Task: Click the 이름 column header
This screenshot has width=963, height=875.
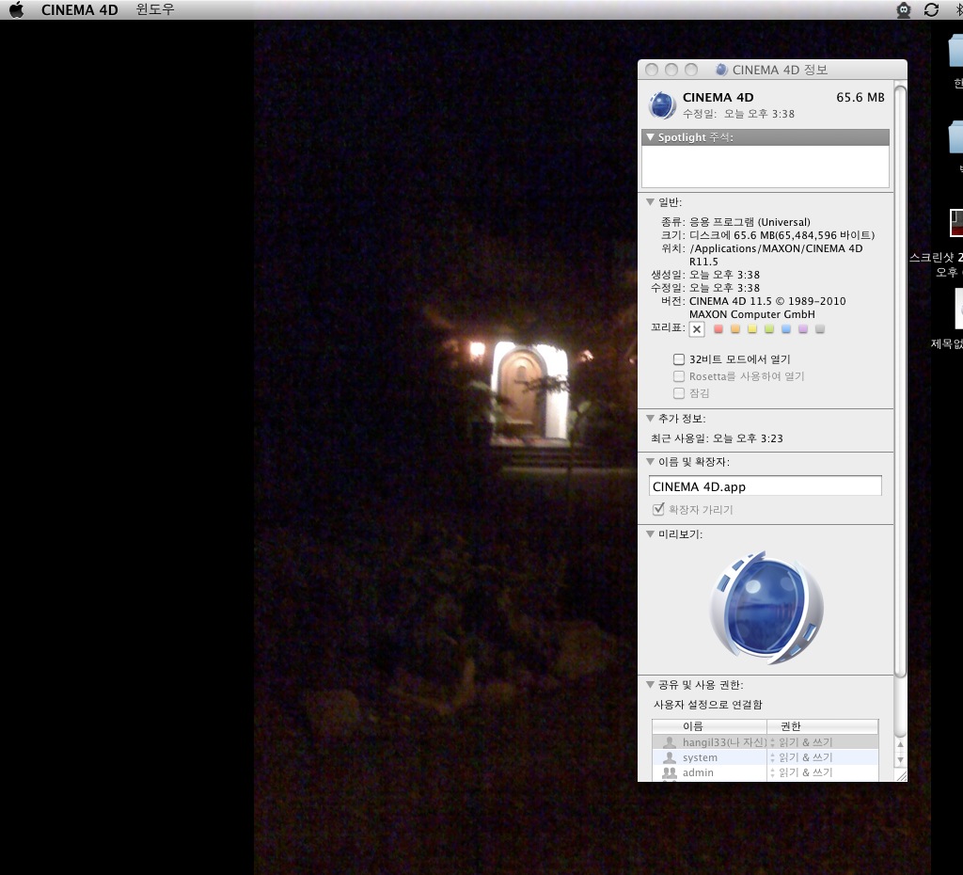Action: [709, 726]
